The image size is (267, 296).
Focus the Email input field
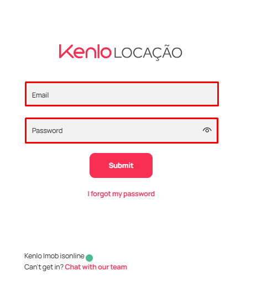[122, 94]
